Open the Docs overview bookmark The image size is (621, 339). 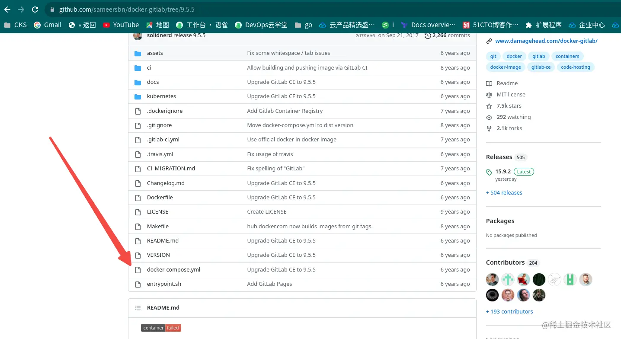tap(428, 25)
